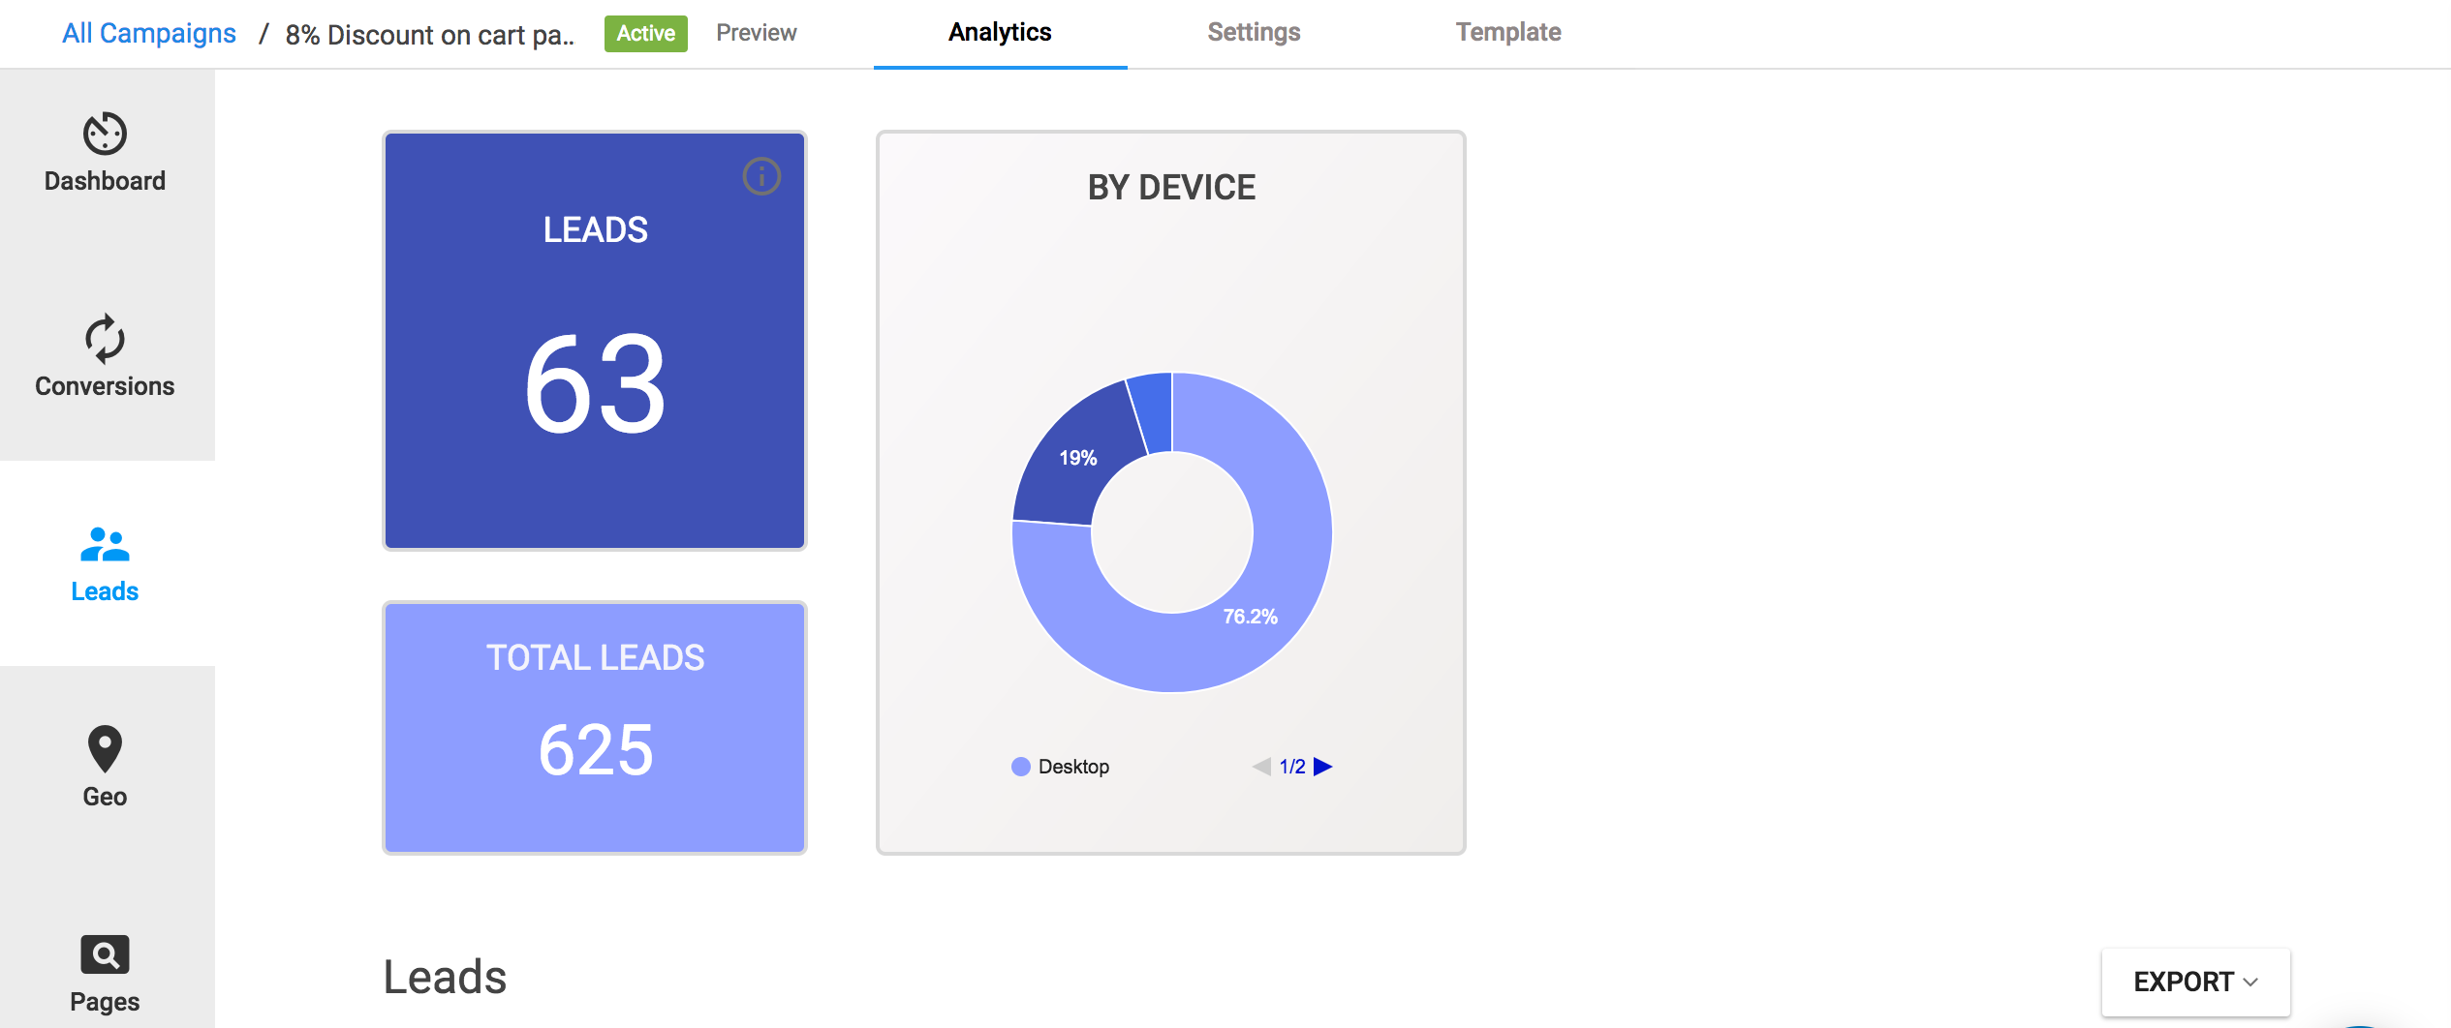Open the Dashboard sidebar section
Viewport: 2451px width, 1028px height.
[x=105, y=153]
